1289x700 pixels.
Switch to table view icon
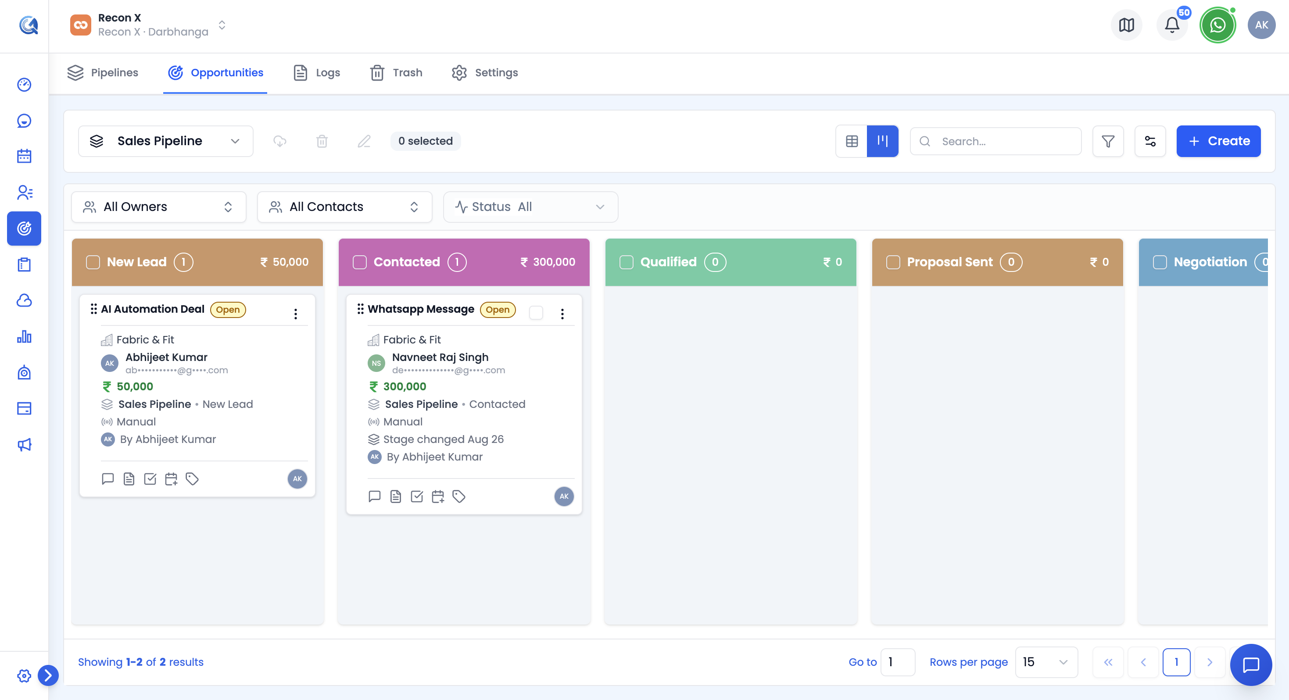point(852,141)
